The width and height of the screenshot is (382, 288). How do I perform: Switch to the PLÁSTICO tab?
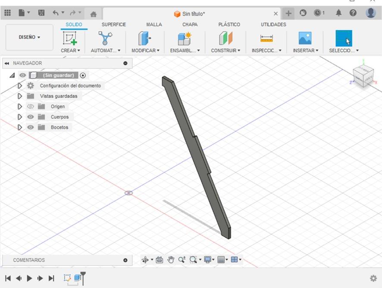(x=229, y=25)
